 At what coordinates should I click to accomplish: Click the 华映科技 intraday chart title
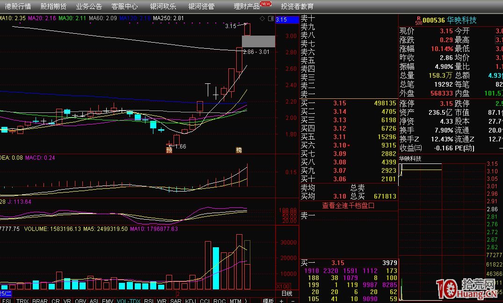click(x=410, y=159)
